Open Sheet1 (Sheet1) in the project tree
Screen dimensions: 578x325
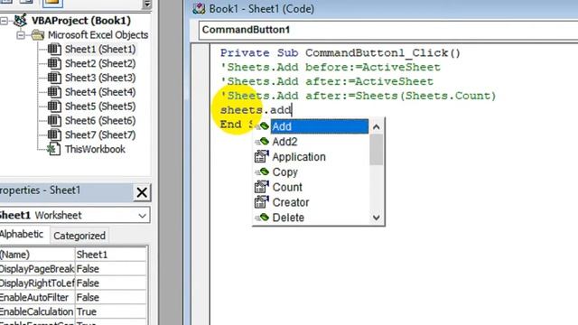click(100, 49)
